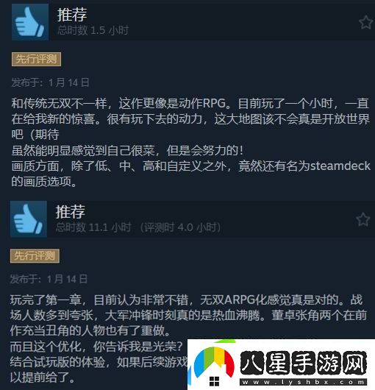Click the 总时数 11.1 小时 playtime text
The height and width of the screenshot is (390, 375).
pyautogui.click(x=93, y=227)
